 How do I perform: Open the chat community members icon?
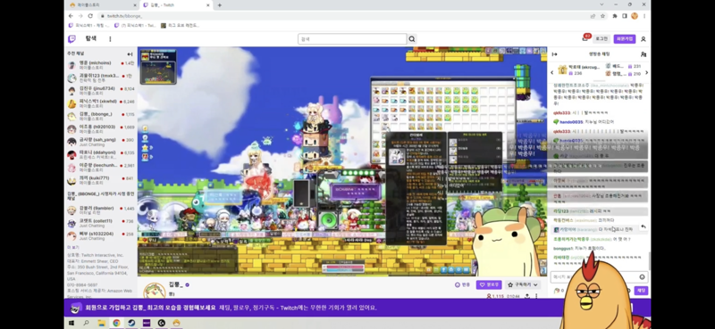click(643, 54)
